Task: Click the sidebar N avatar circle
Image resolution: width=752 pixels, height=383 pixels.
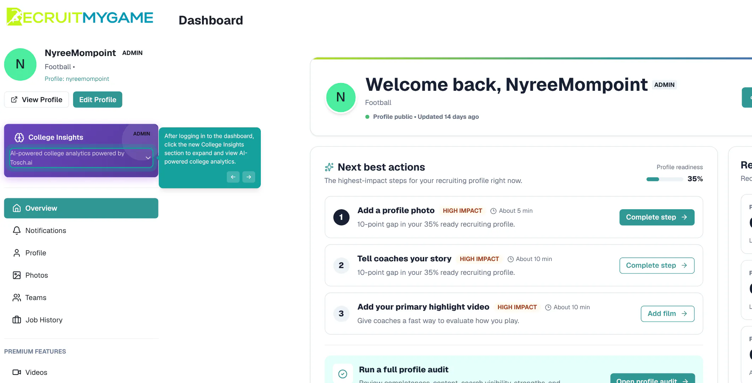Action: coord(20,65)
